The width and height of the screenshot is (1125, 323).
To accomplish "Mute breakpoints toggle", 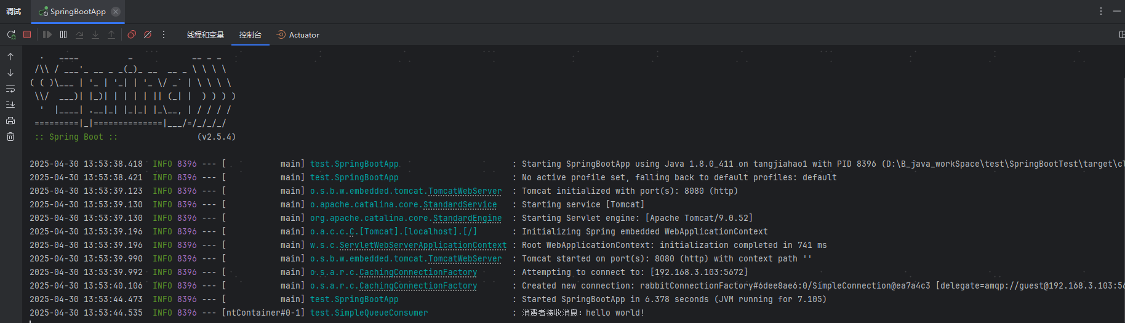I will (148, 34).
